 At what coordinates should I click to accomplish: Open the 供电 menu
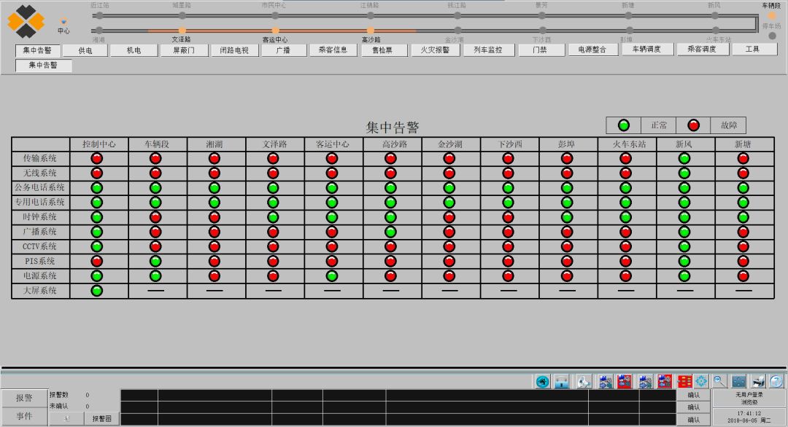(85, 50)
